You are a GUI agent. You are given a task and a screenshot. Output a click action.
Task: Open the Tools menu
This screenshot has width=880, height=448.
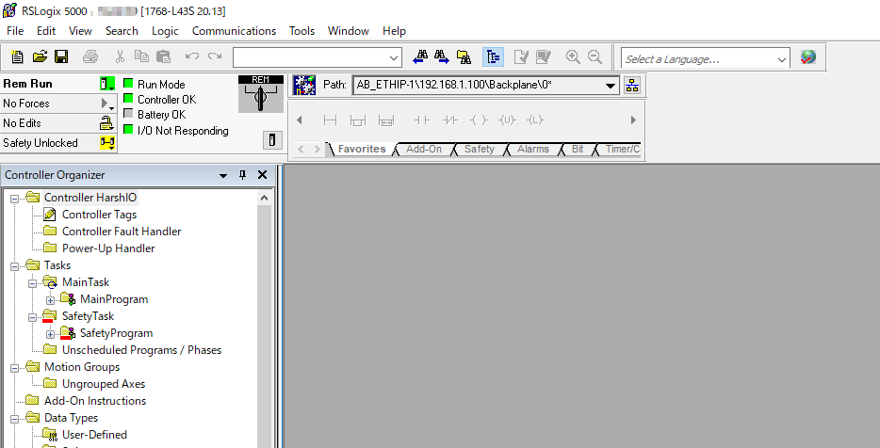[301, 31]
